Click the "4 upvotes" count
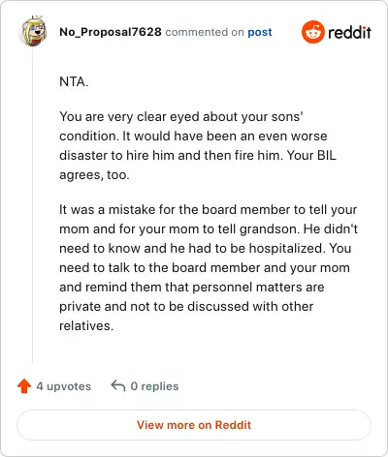 pos(64,386)
